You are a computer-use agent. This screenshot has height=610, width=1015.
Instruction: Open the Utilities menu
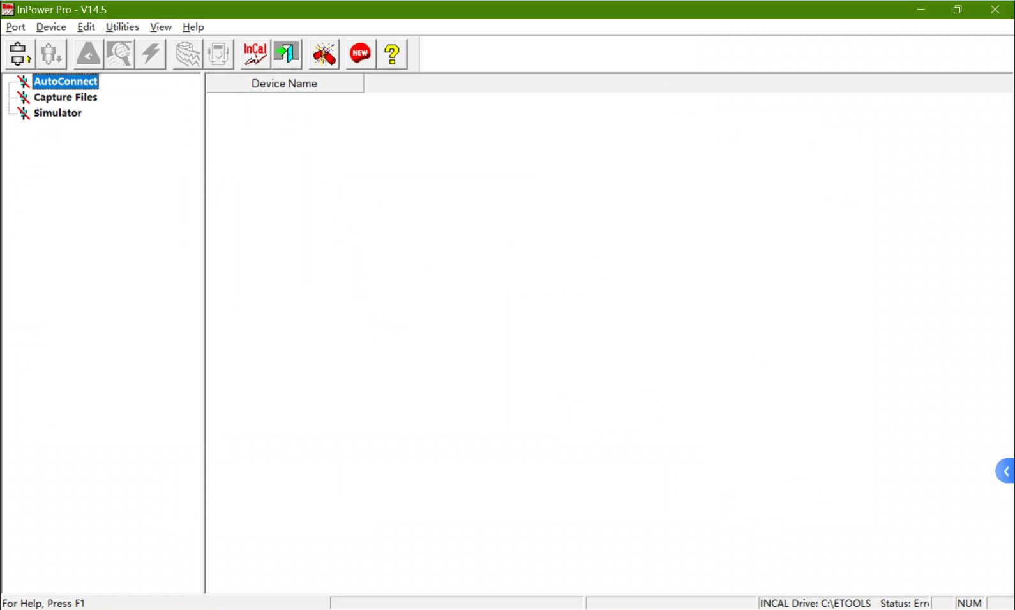coord(122,27)
